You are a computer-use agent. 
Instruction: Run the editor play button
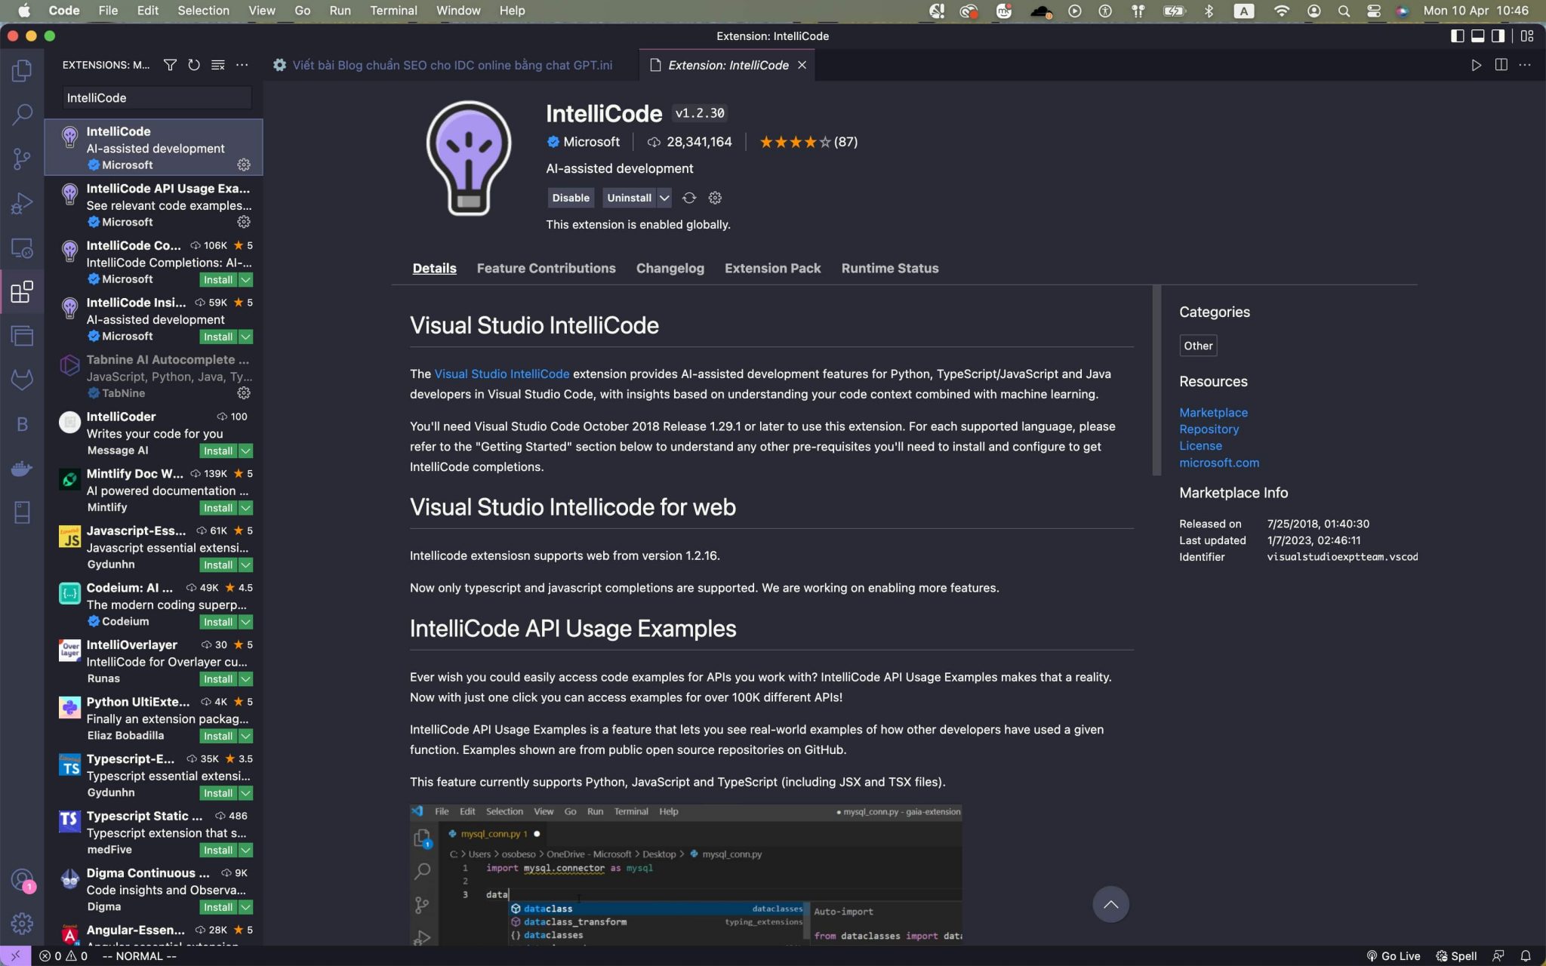[1476, 65]
